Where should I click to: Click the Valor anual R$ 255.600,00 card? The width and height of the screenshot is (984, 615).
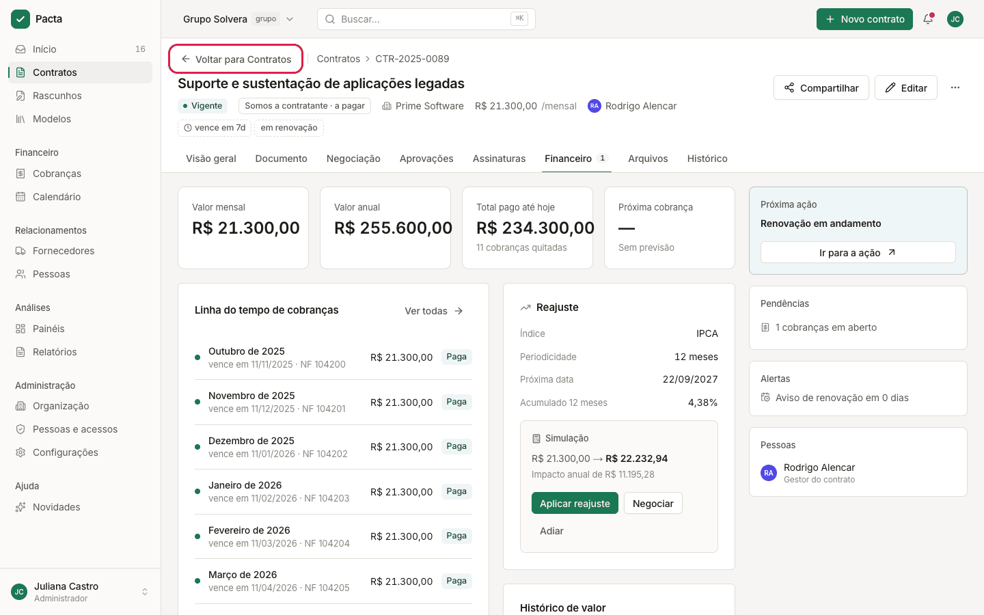click(x=385, y=228)
